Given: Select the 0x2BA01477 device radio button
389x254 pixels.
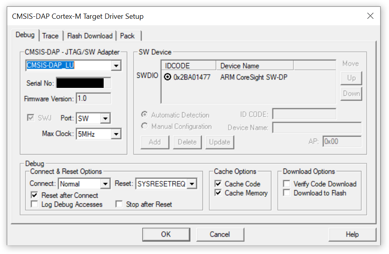Looking at the screenshot, I should click(x=168, y=77).
